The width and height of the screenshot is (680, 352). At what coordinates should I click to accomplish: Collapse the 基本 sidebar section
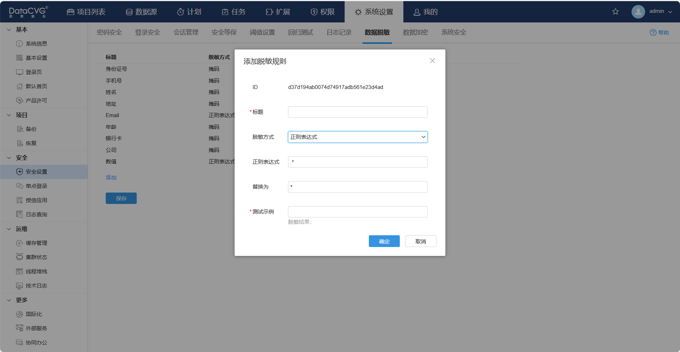pyautogui.click(x=9, y=30)
